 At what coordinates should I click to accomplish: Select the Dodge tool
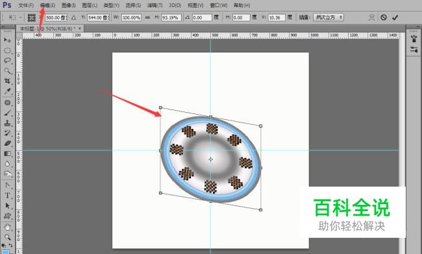point(7,174)
